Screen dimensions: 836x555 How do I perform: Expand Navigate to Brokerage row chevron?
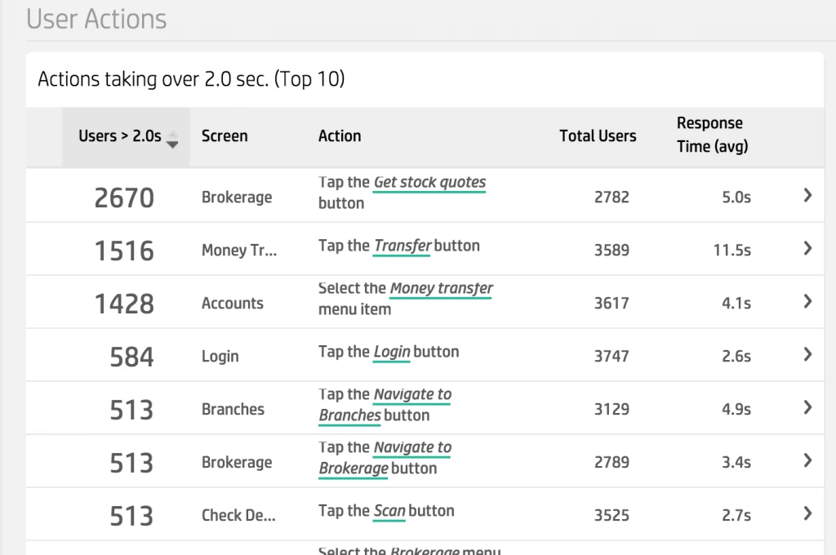(807, 460)
